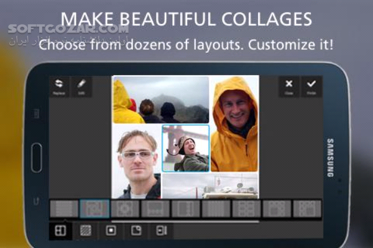Open the striped background pattern tab
The width and height of the screenshot is (373, 248).
(86, 231)
